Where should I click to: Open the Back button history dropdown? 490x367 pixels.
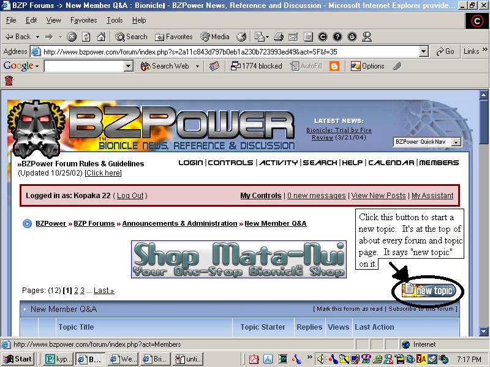click(37, 37)
